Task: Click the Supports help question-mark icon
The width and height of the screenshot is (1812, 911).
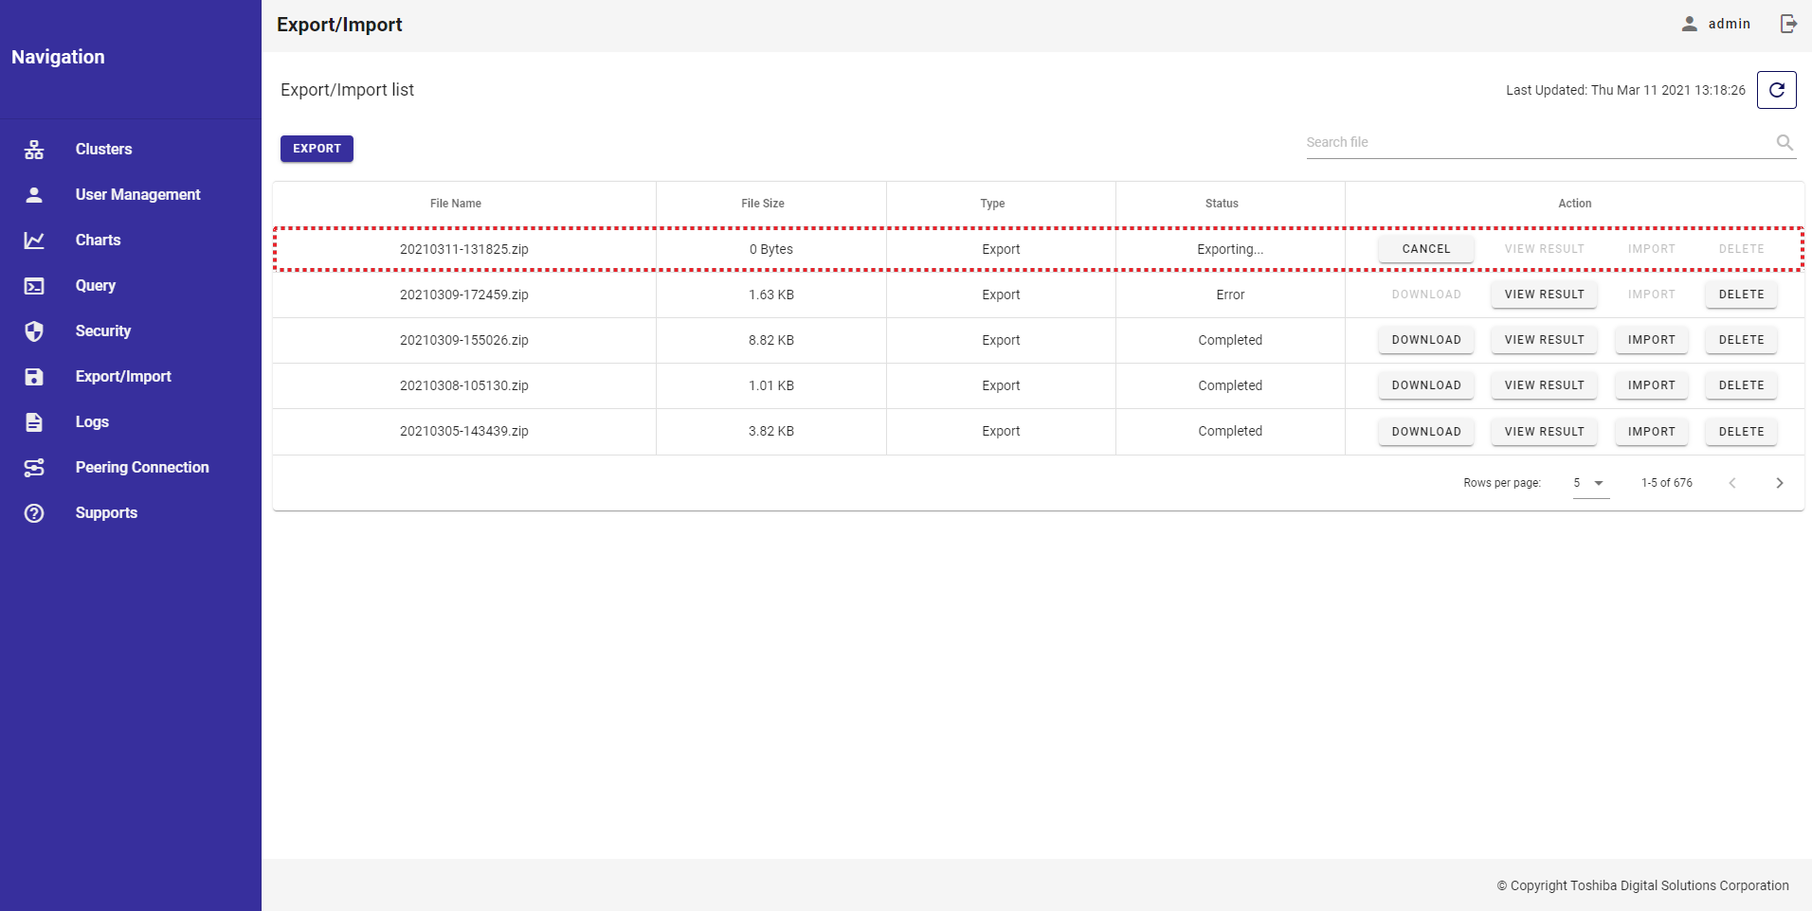Action: point(34,512)
